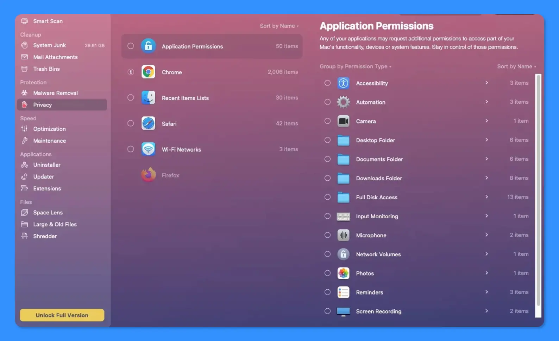This screenshot has height=341, width=559.
Task: Open the Group by Permission Type dropdown
Action: (x=355, y=66)
